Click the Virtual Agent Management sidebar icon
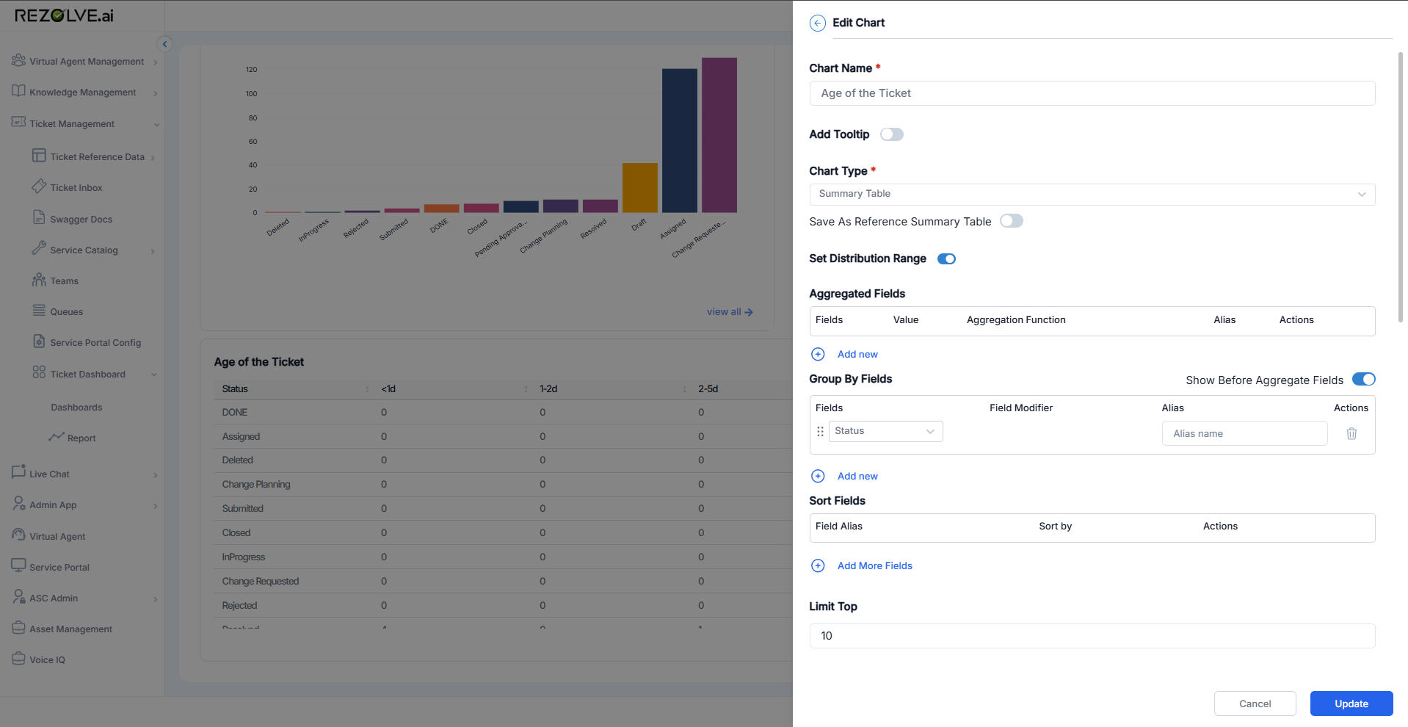This screenshot has width=1408, height=727. 18,60
